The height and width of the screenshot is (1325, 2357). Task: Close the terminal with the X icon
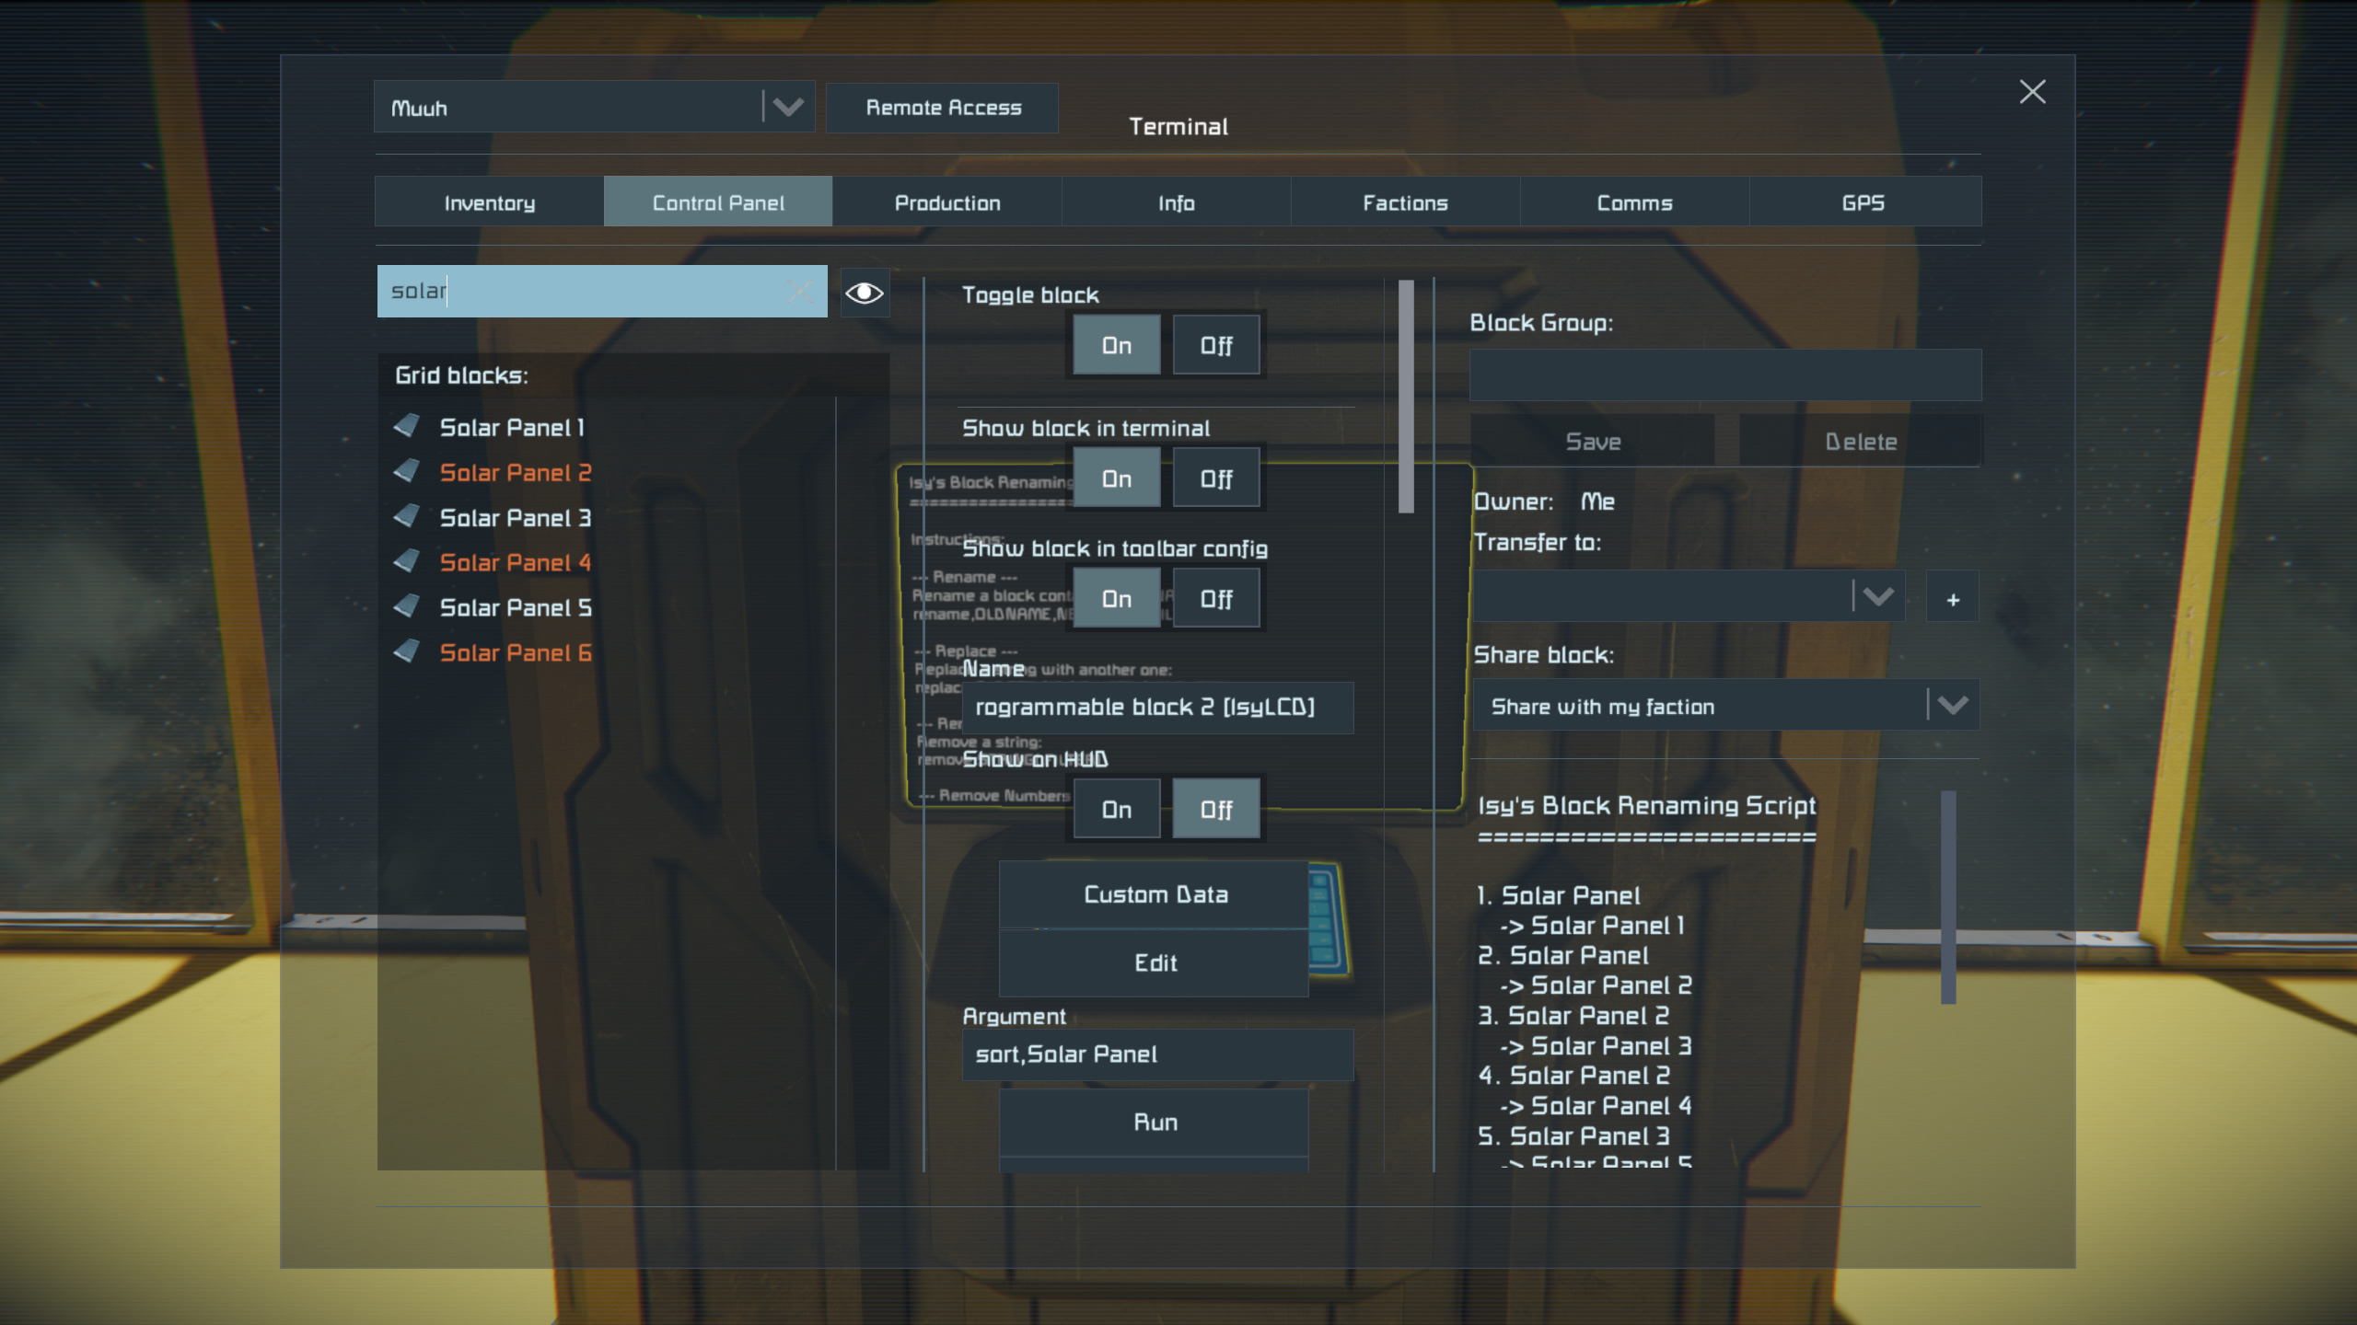click(x=2032, y=91)
